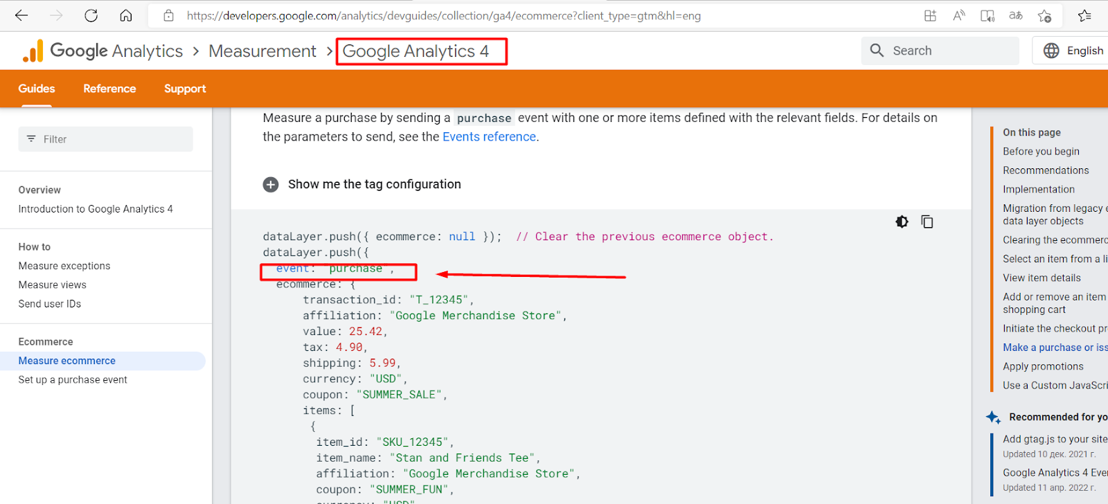Switch to the Guides tab
This screenshot has width=1108, height=504.
pos(37,89)
